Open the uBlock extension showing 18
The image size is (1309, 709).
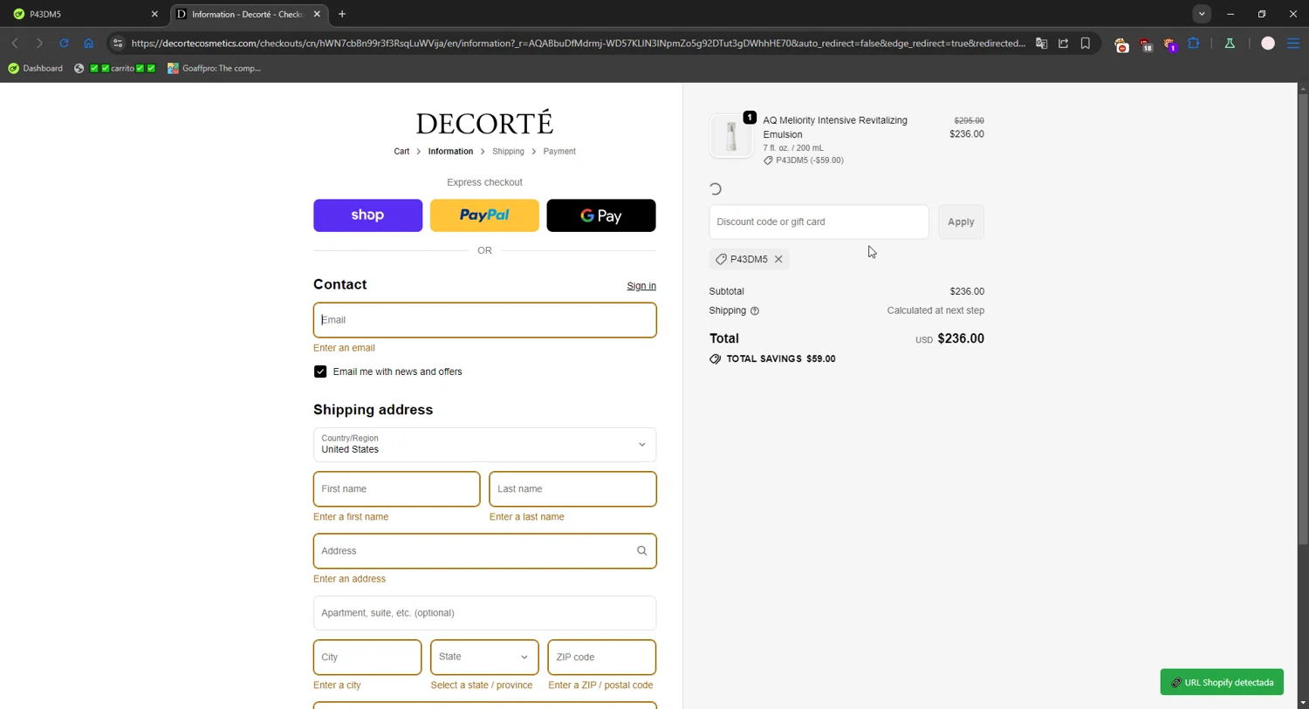(1146, 44)
